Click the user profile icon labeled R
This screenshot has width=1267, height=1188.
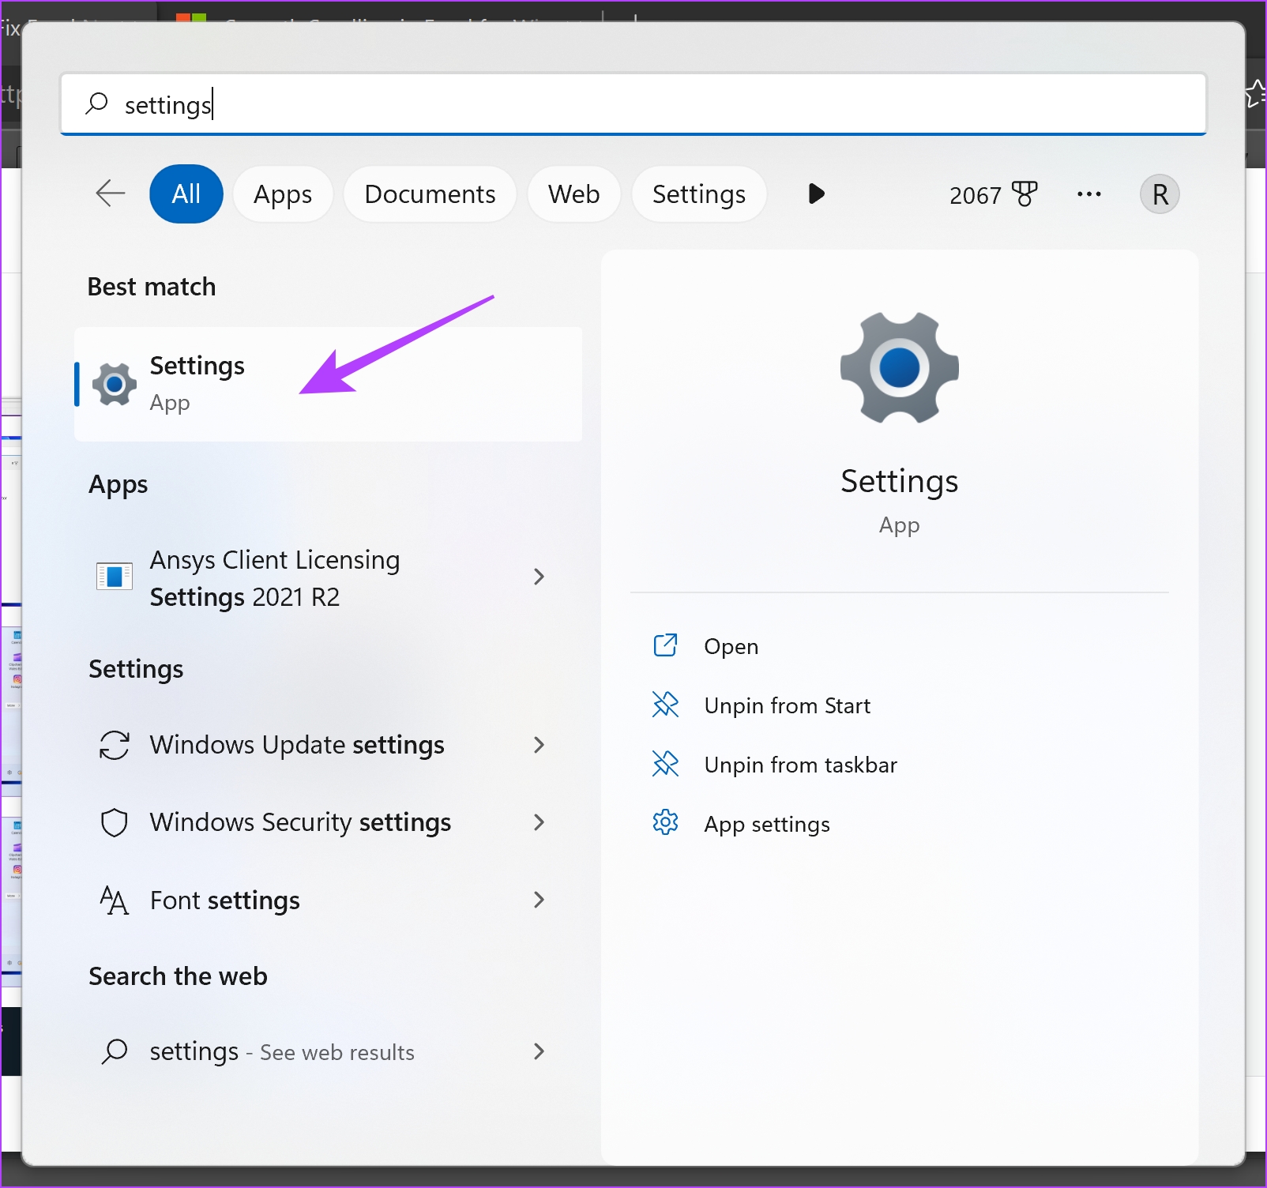pos(1159,194)
